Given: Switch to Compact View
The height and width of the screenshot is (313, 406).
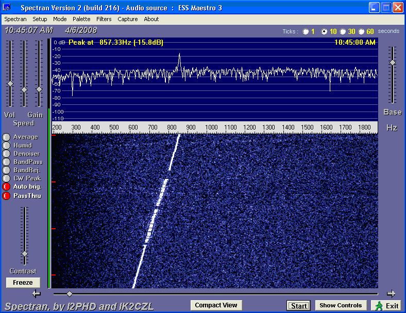Looking at the screenshot, I should click(216, 305).
